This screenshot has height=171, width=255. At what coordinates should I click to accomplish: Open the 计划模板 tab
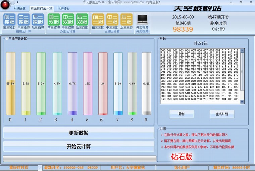pos(63,8)
